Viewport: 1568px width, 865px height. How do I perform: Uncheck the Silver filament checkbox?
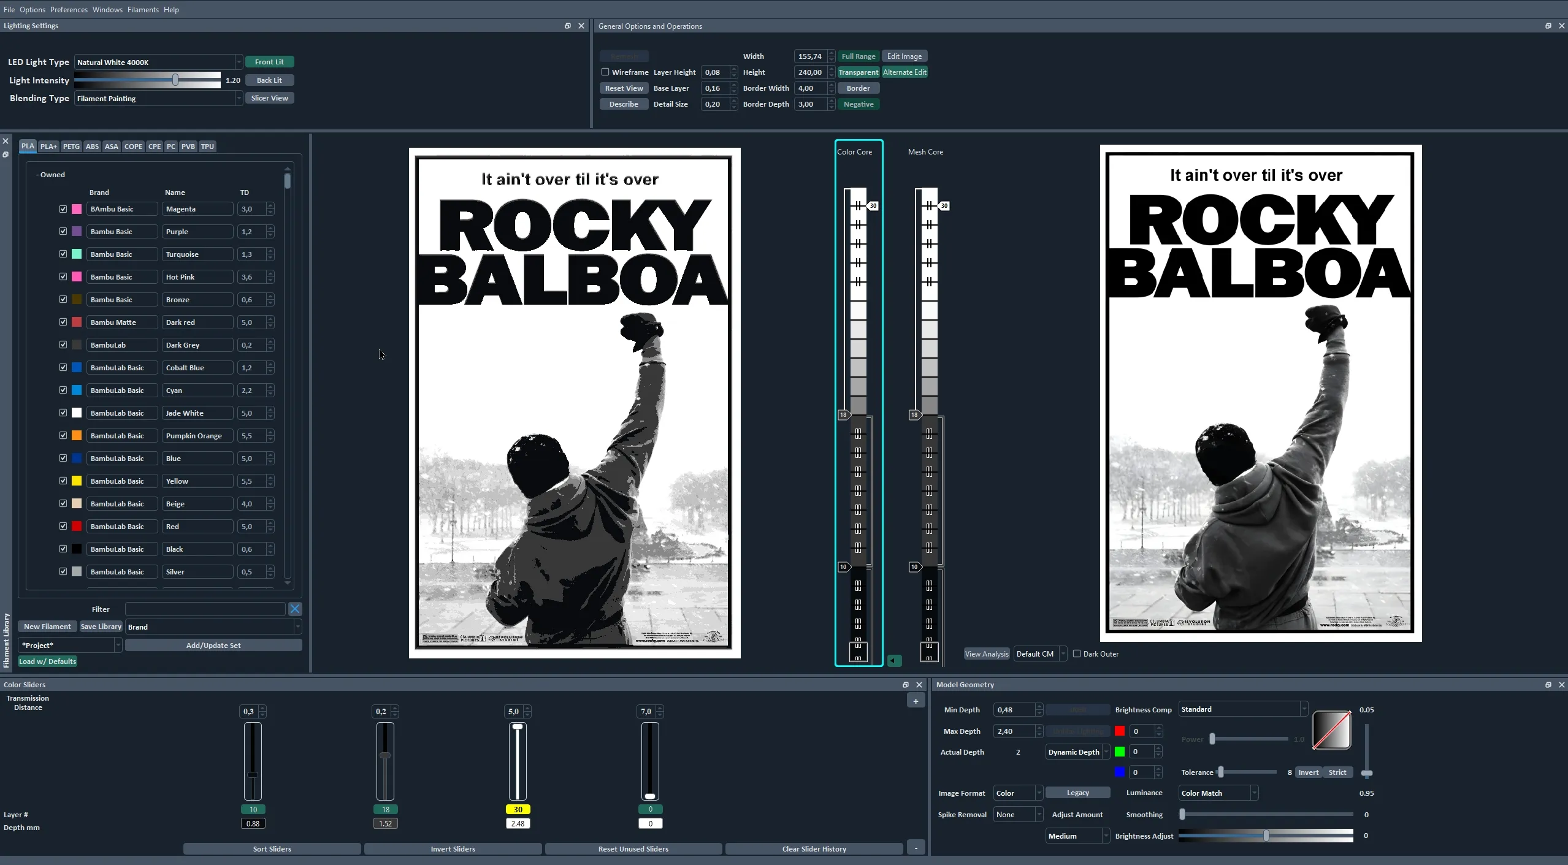coord(63,572)
